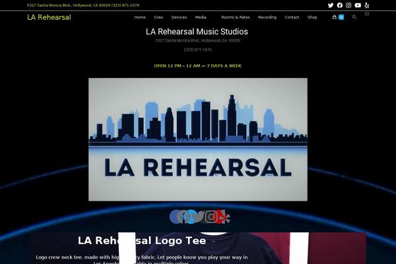This screenshot has height=264, width=396.
Task: Open the Rooms & Rates menu item
Action: [x=236, y=17]
